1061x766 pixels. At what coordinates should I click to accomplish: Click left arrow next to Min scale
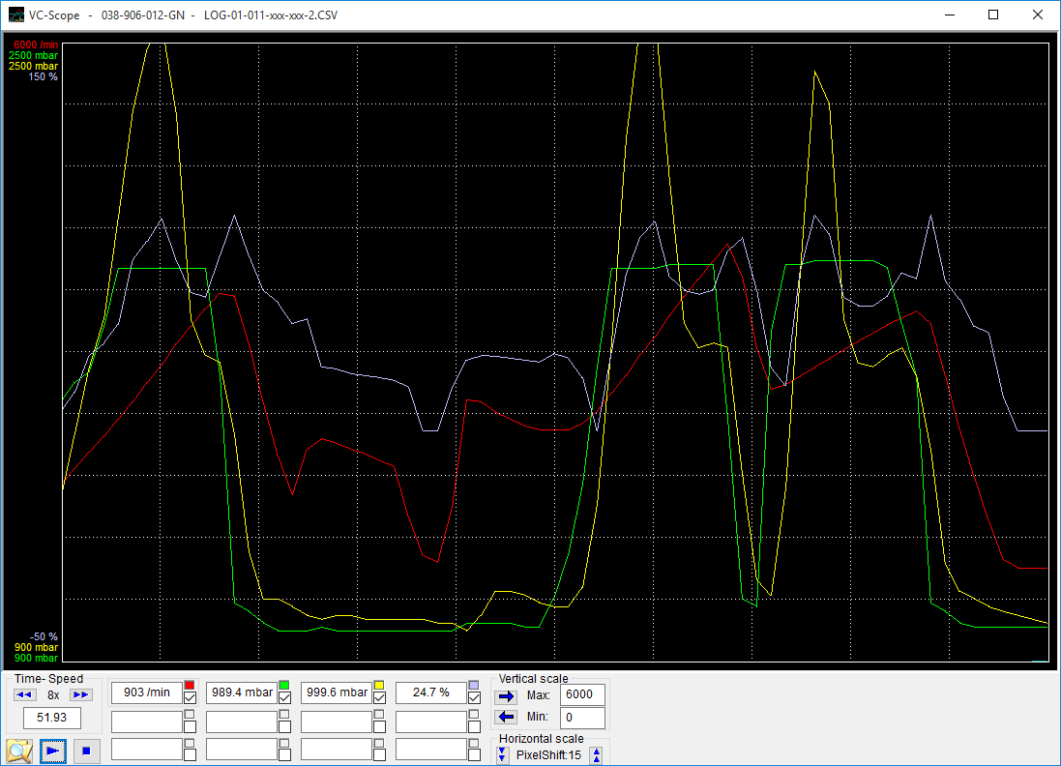pyautogui.click(x=506, y=717)
